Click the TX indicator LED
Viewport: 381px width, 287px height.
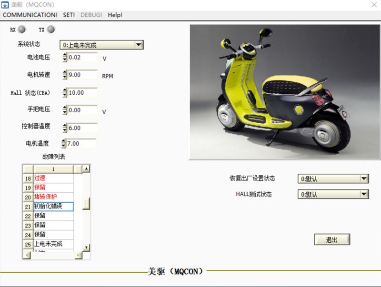click(51, 30)
